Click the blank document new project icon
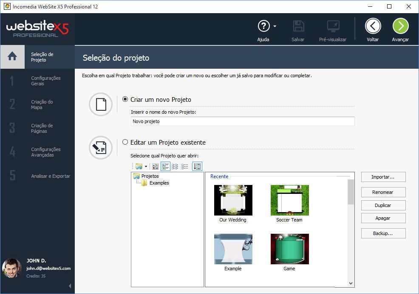Screen dimensions: 419x294 click(101, 104)
